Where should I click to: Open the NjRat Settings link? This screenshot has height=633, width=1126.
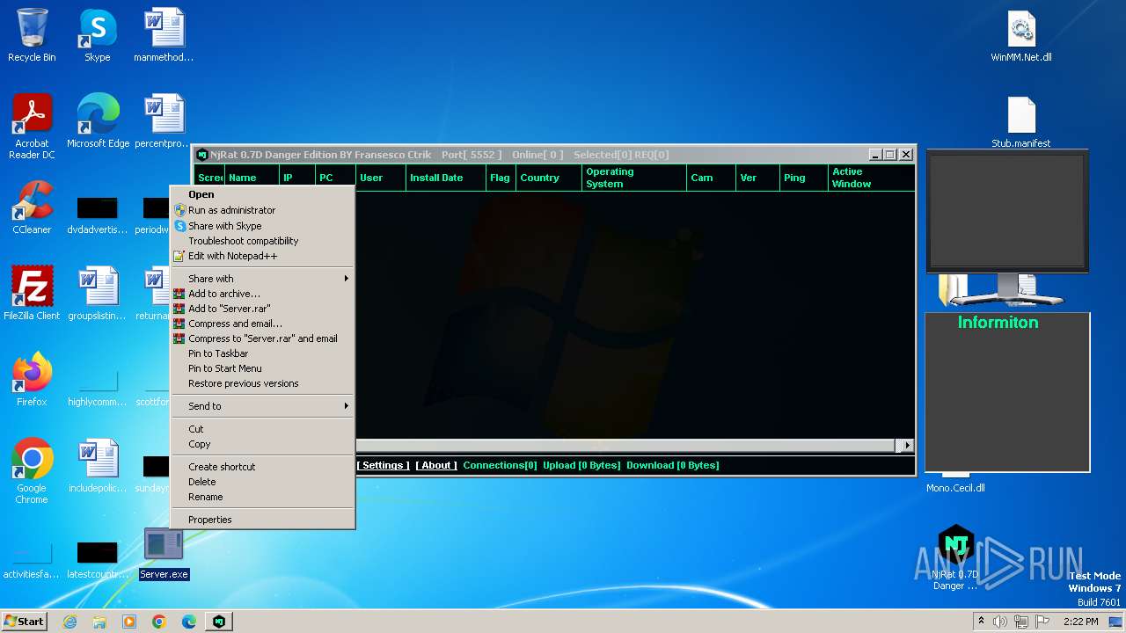[384, 465]
